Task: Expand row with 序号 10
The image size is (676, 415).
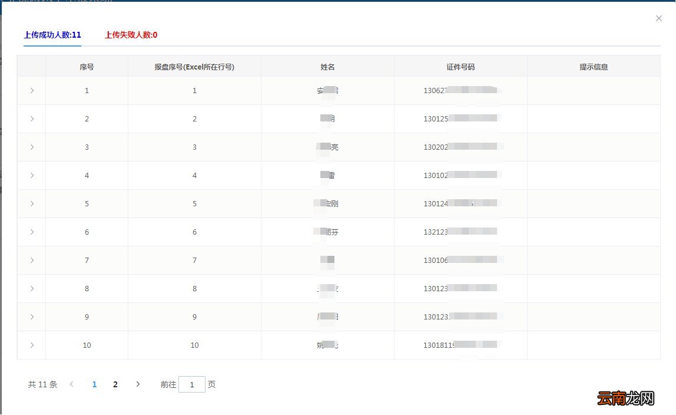Action: (x=32, y=345)
